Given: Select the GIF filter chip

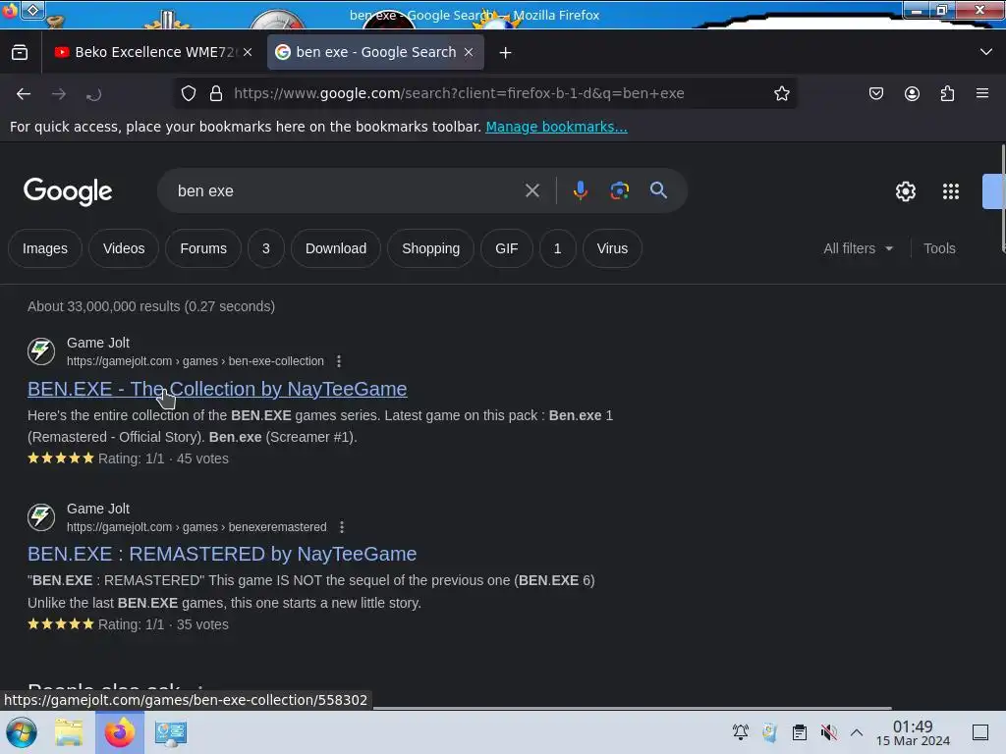Looking at the screenshot, I should (x=506, y=248).
